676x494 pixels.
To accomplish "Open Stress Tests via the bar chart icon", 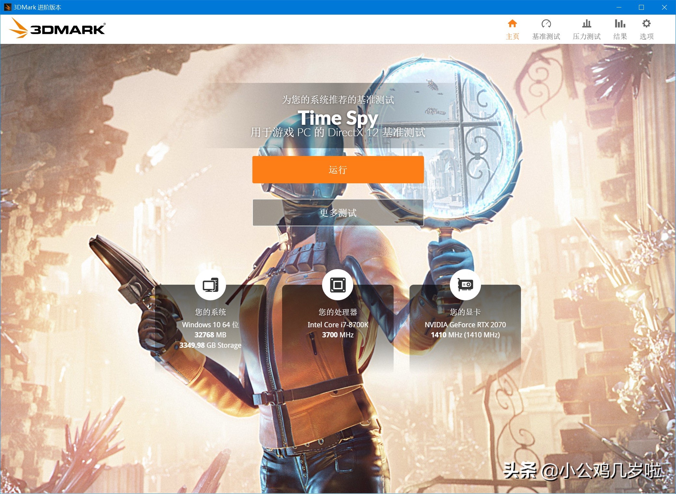I will 587,24.
